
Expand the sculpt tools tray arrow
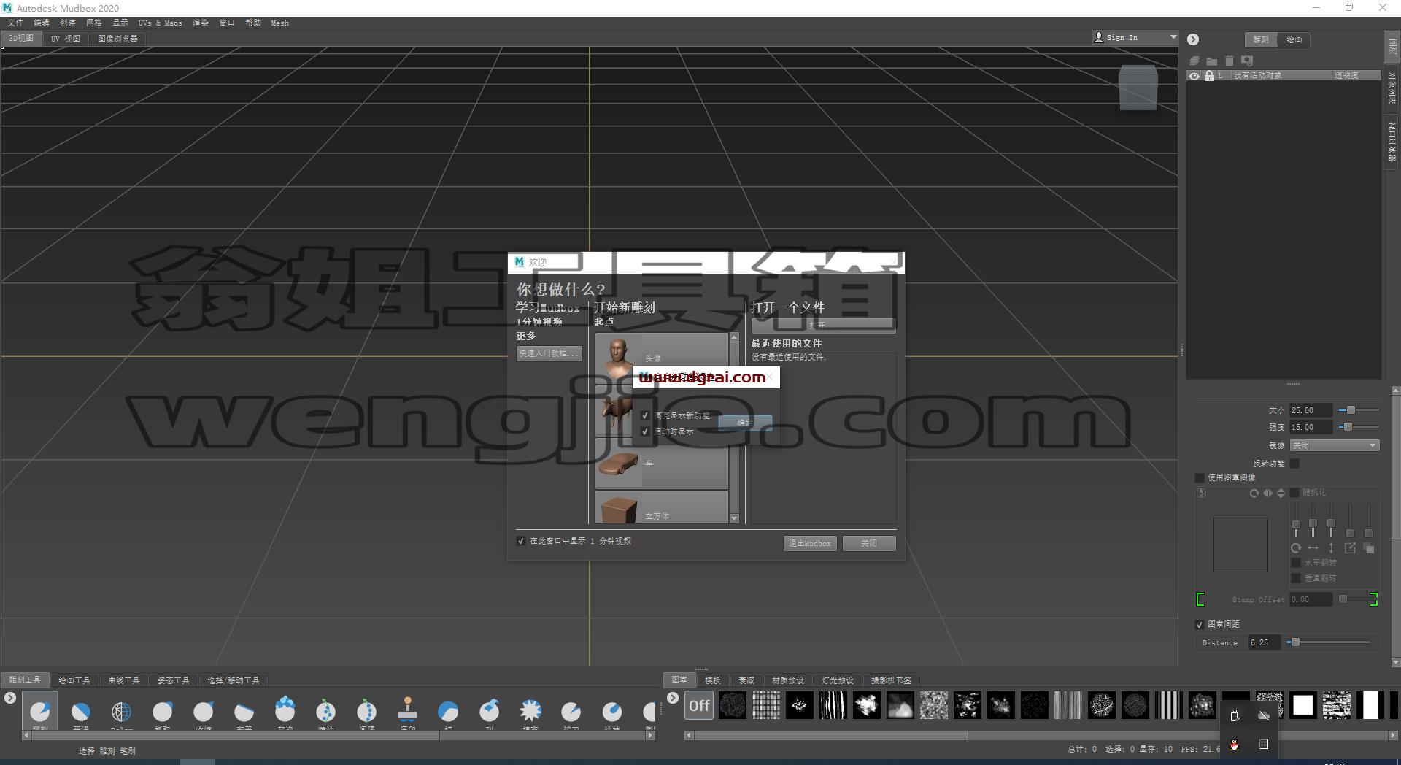click(x=9, y=699)
